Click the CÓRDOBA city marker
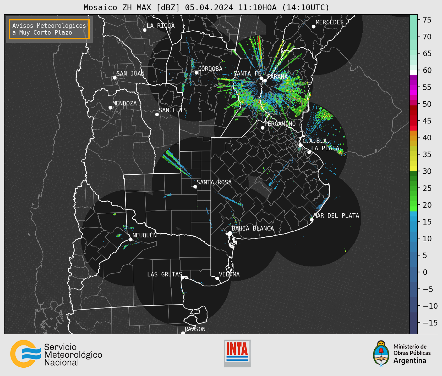 (196, 73)
